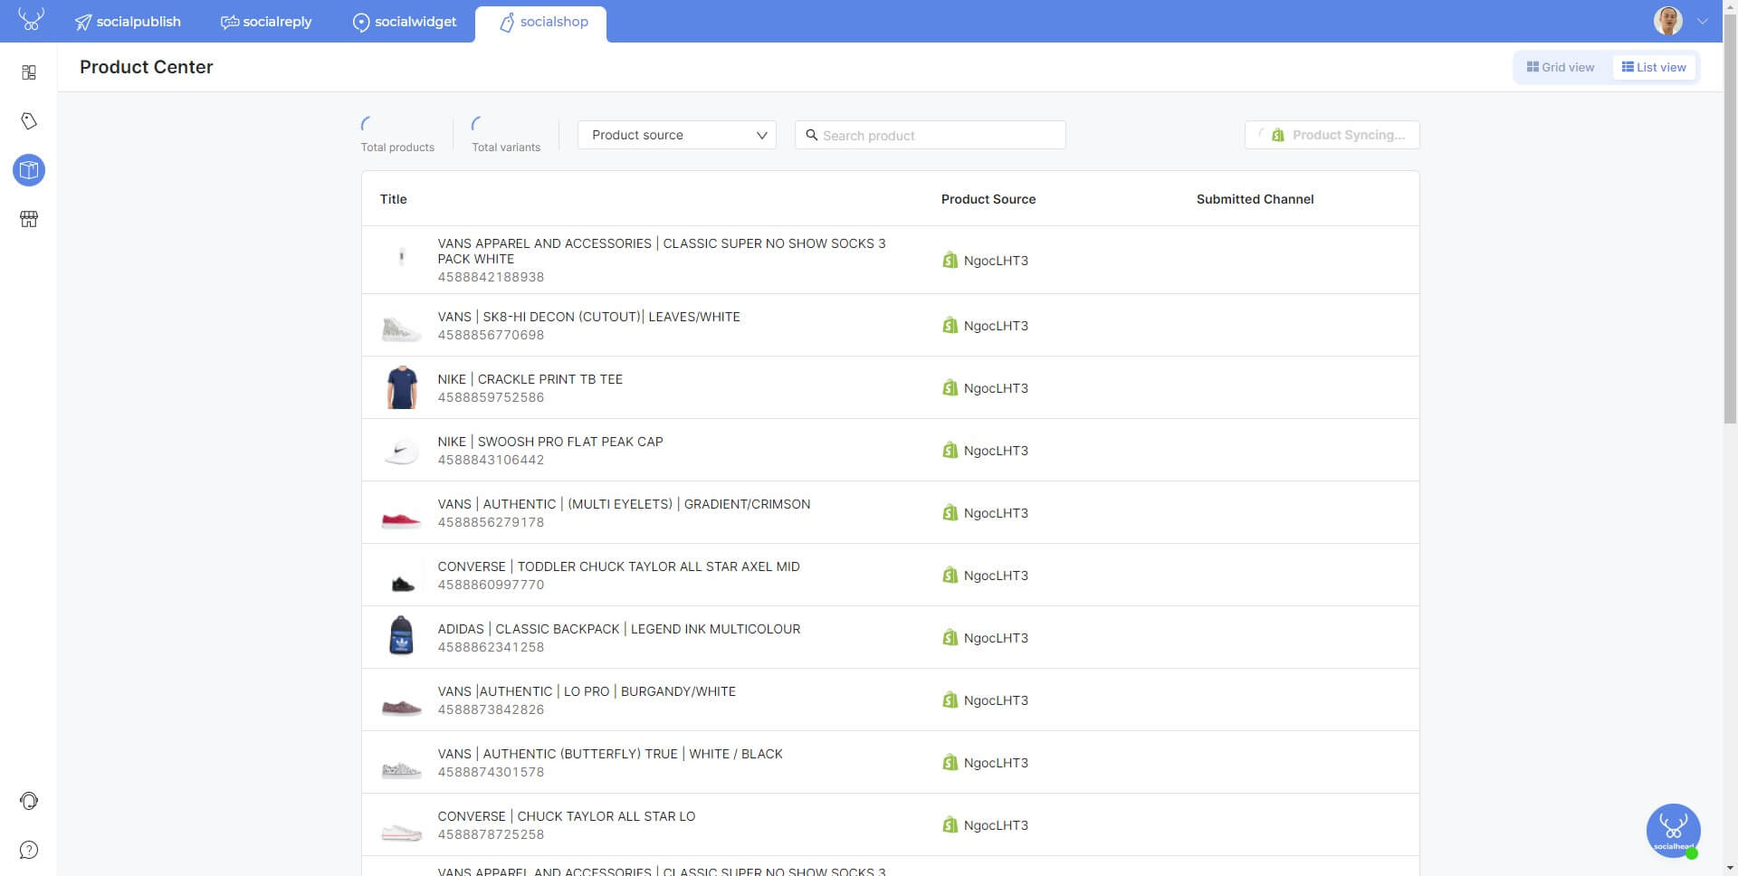1738x876 pixels.
Task: Open the price tag sidebar icon
Action: [29, 121]
